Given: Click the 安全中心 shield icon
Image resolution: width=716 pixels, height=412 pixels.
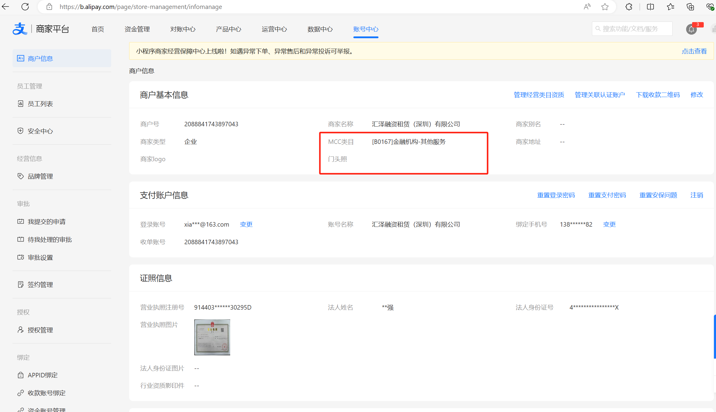Looking at the screenshot, I should [20, 131].
